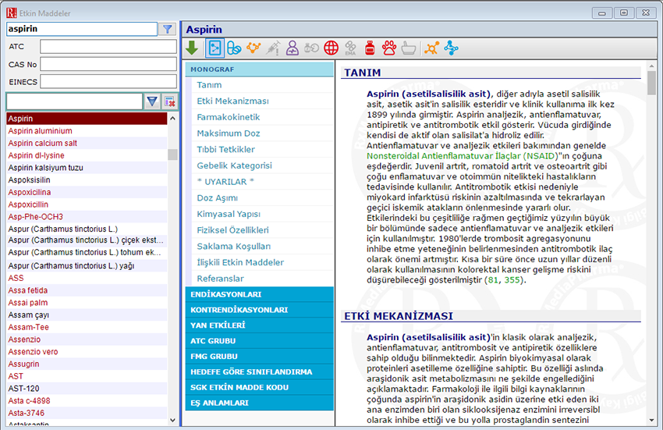Image resolution: width=663 pixels, height=430 pixels.
Task: Click the grey medicine jars icon
Action: pyautogui.click(x=312, y=48)
